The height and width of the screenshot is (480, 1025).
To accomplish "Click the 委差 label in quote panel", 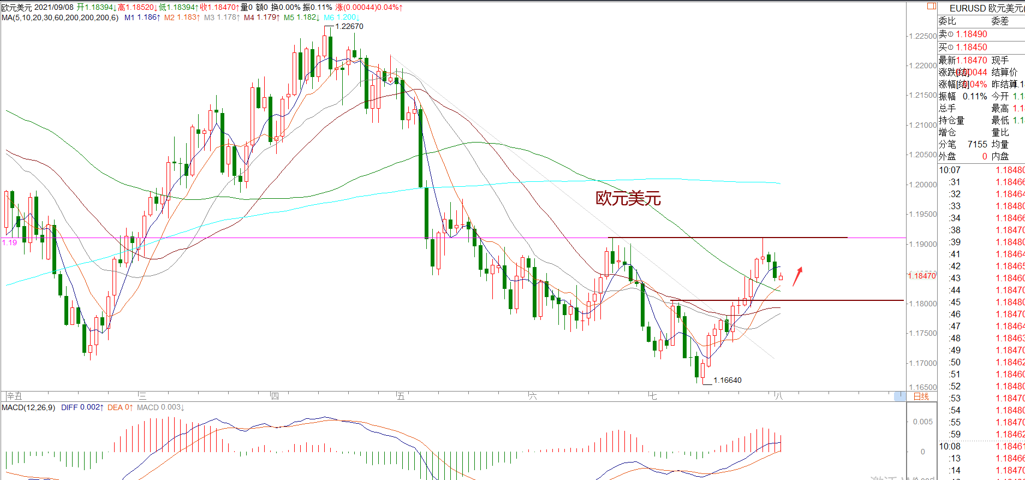I will (1000, 21).
